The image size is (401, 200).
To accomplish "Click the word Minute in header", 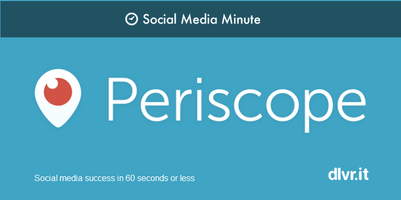I will pyautogui.click(x=241, y=19).
